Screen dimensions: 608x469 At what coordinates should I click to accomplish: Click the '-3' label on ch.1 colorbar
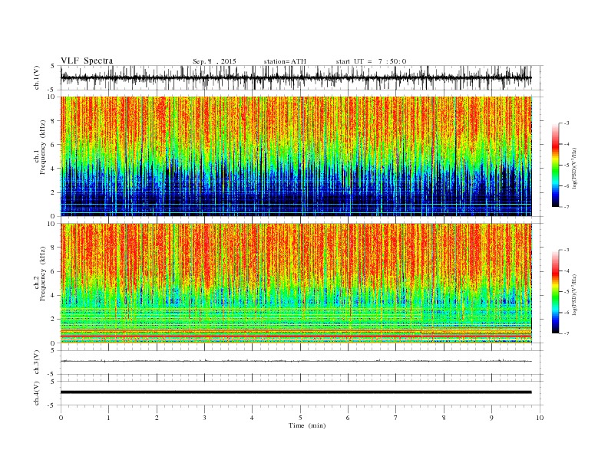pyautogui.click(x=566, y=123)
